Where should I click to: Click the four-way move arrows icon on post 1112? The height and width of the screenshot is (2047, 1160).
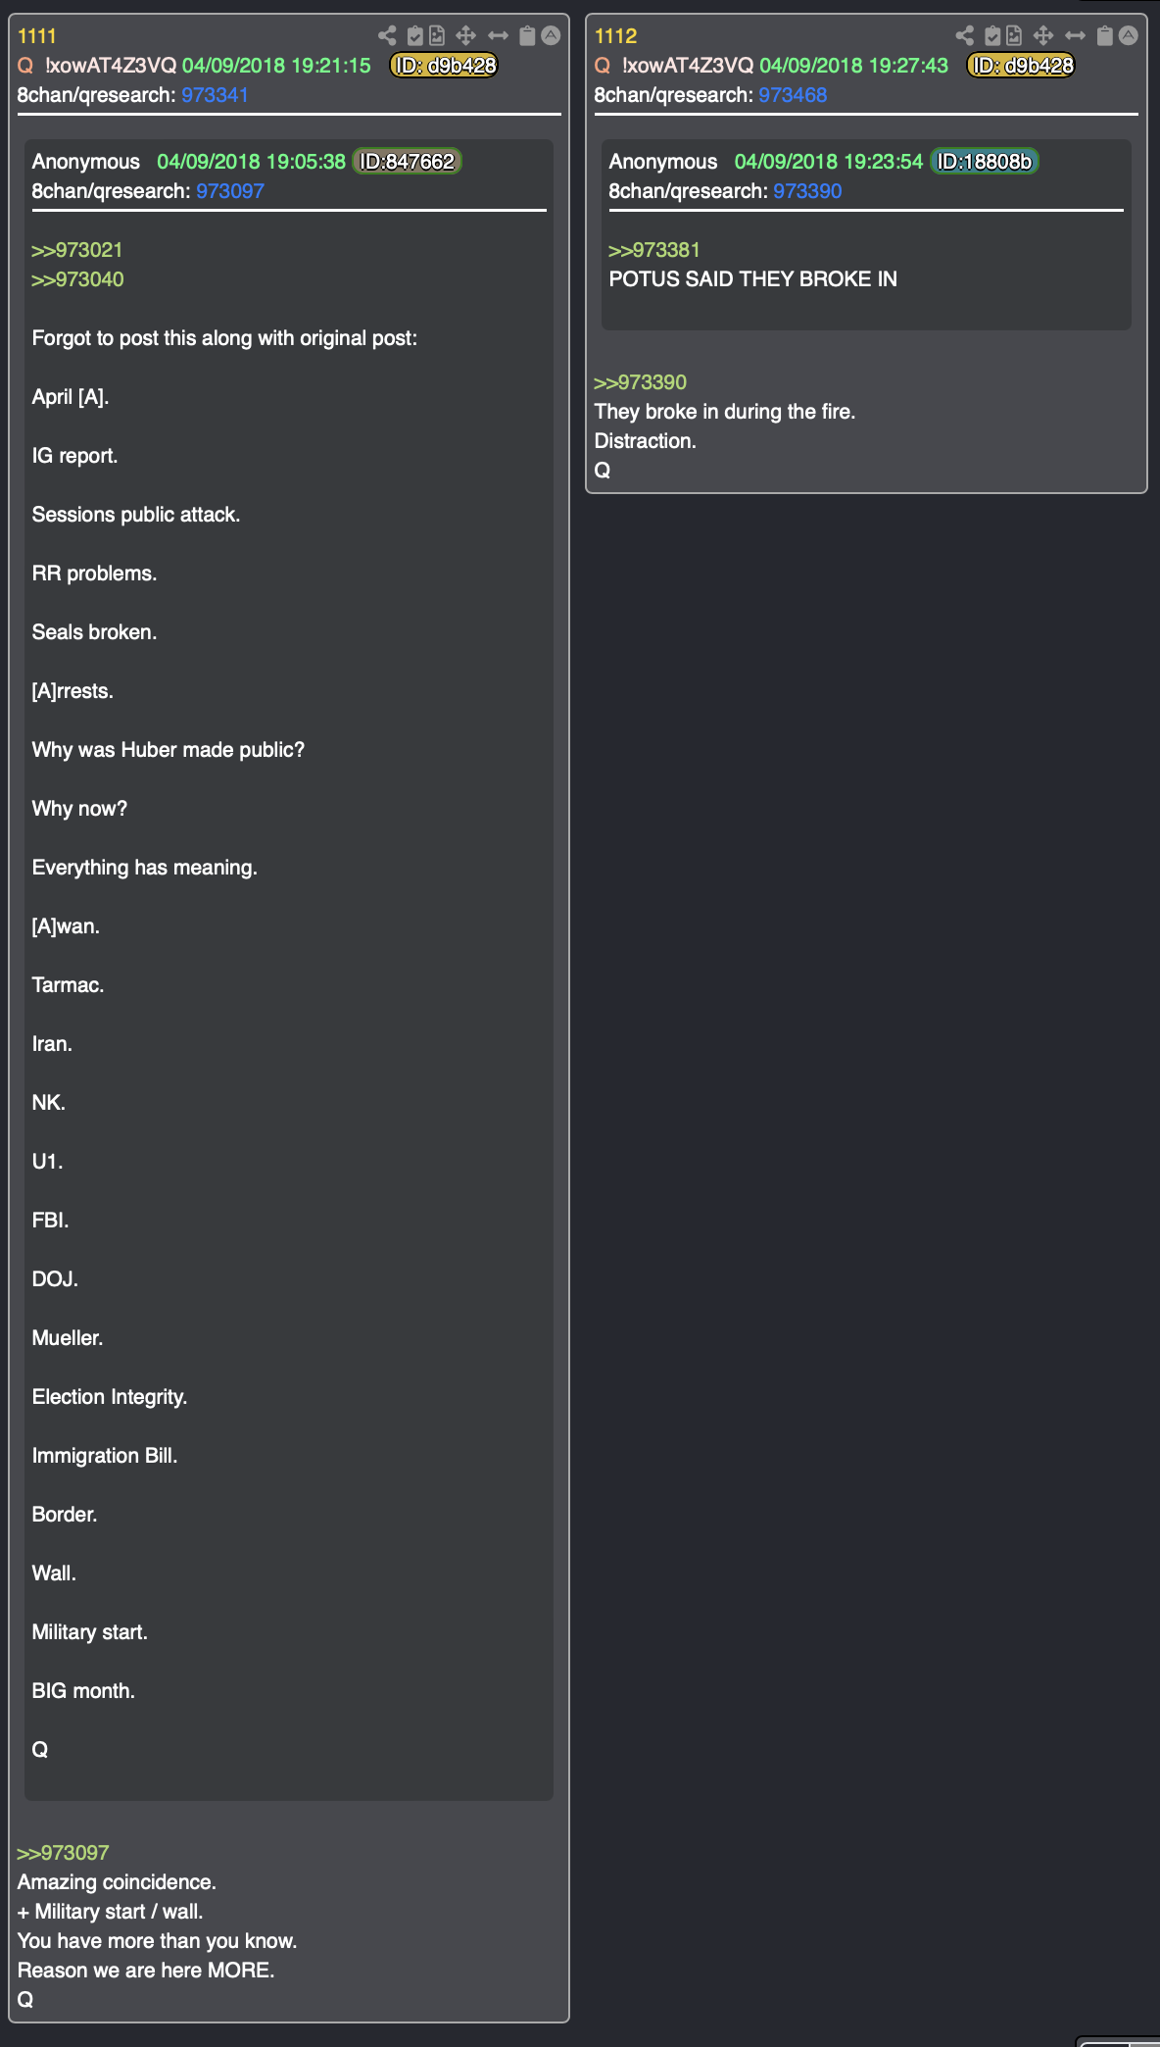1043,36
